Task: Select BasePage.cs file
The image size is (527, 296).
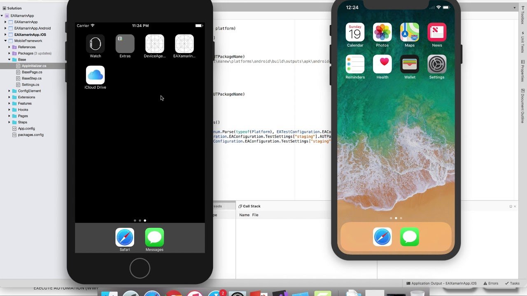Action: (32, 72)
